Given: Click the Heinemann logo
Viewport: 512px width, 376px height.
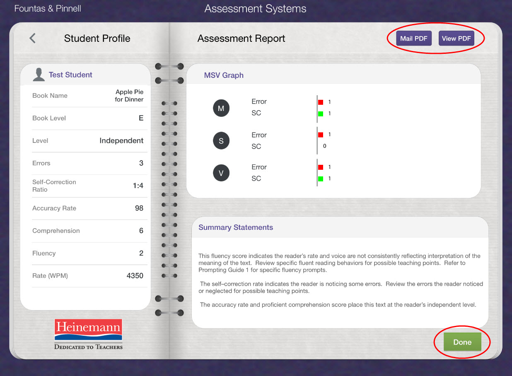Looking at the screenshot, I should click(x=88, y=333).
